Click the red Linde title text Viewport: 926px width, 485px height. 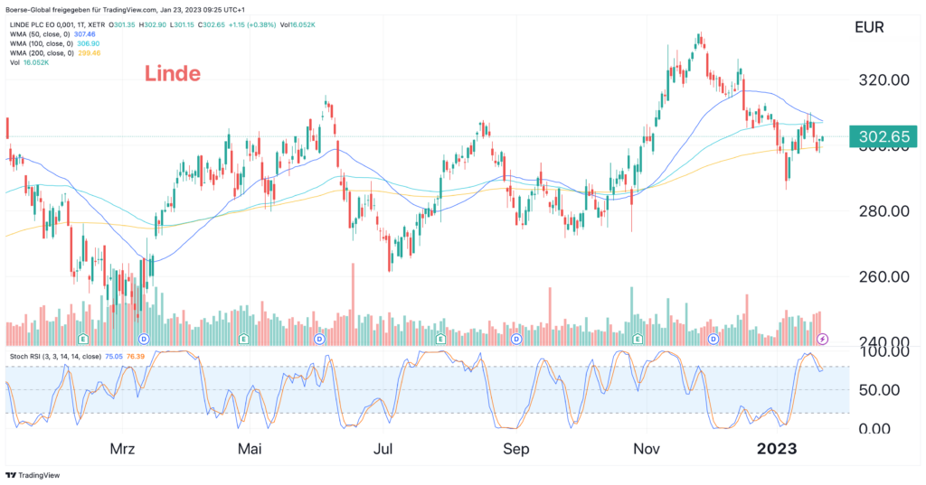point(173,74)
